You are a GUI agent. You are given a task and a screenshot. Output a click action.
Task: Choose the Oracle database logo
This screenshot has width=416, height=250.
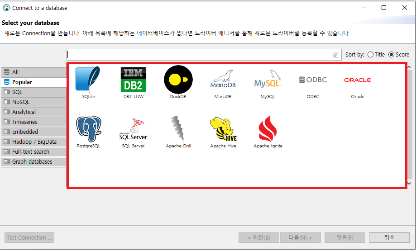click(x=357, y=80)
